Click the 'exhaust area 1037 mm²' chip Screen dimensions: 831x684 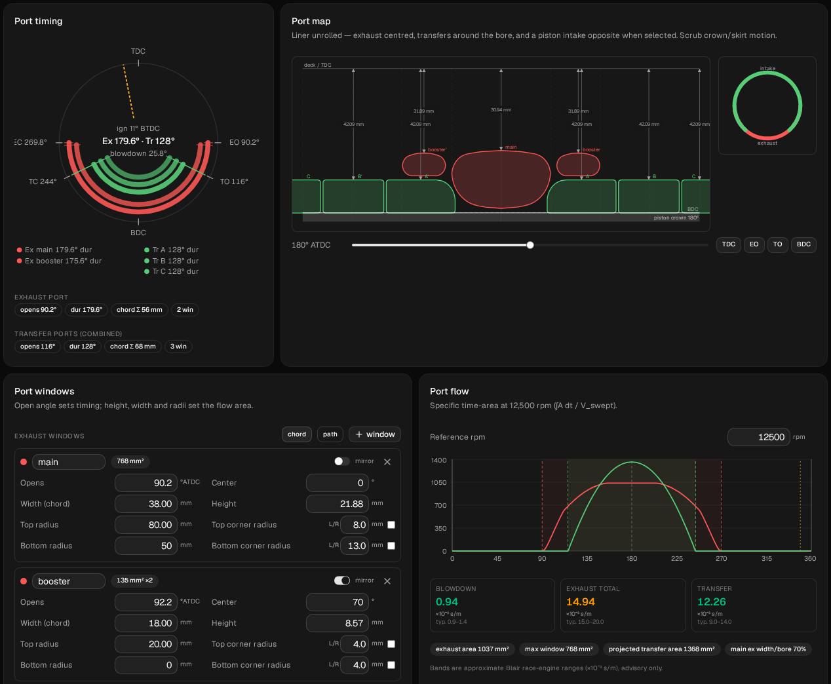click(473, 649)
